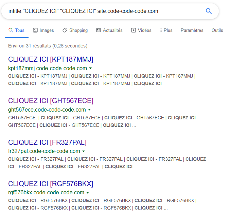Click the Vidéos play icon
Viewport: 230px width, 217px height.
133,30
